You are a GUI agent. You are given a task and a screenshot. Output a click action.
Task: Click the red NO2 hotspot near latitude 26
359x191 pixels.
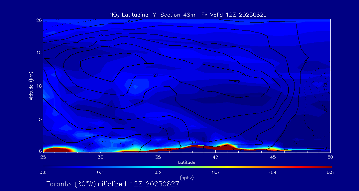55,150
